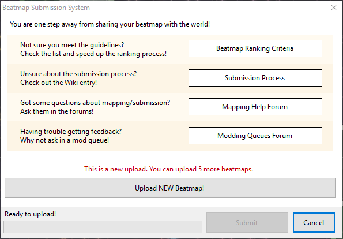Screen dimensions: 343x239
Task: Open the Beatmap Ranking Criteria page
Action: pos(255,48)
